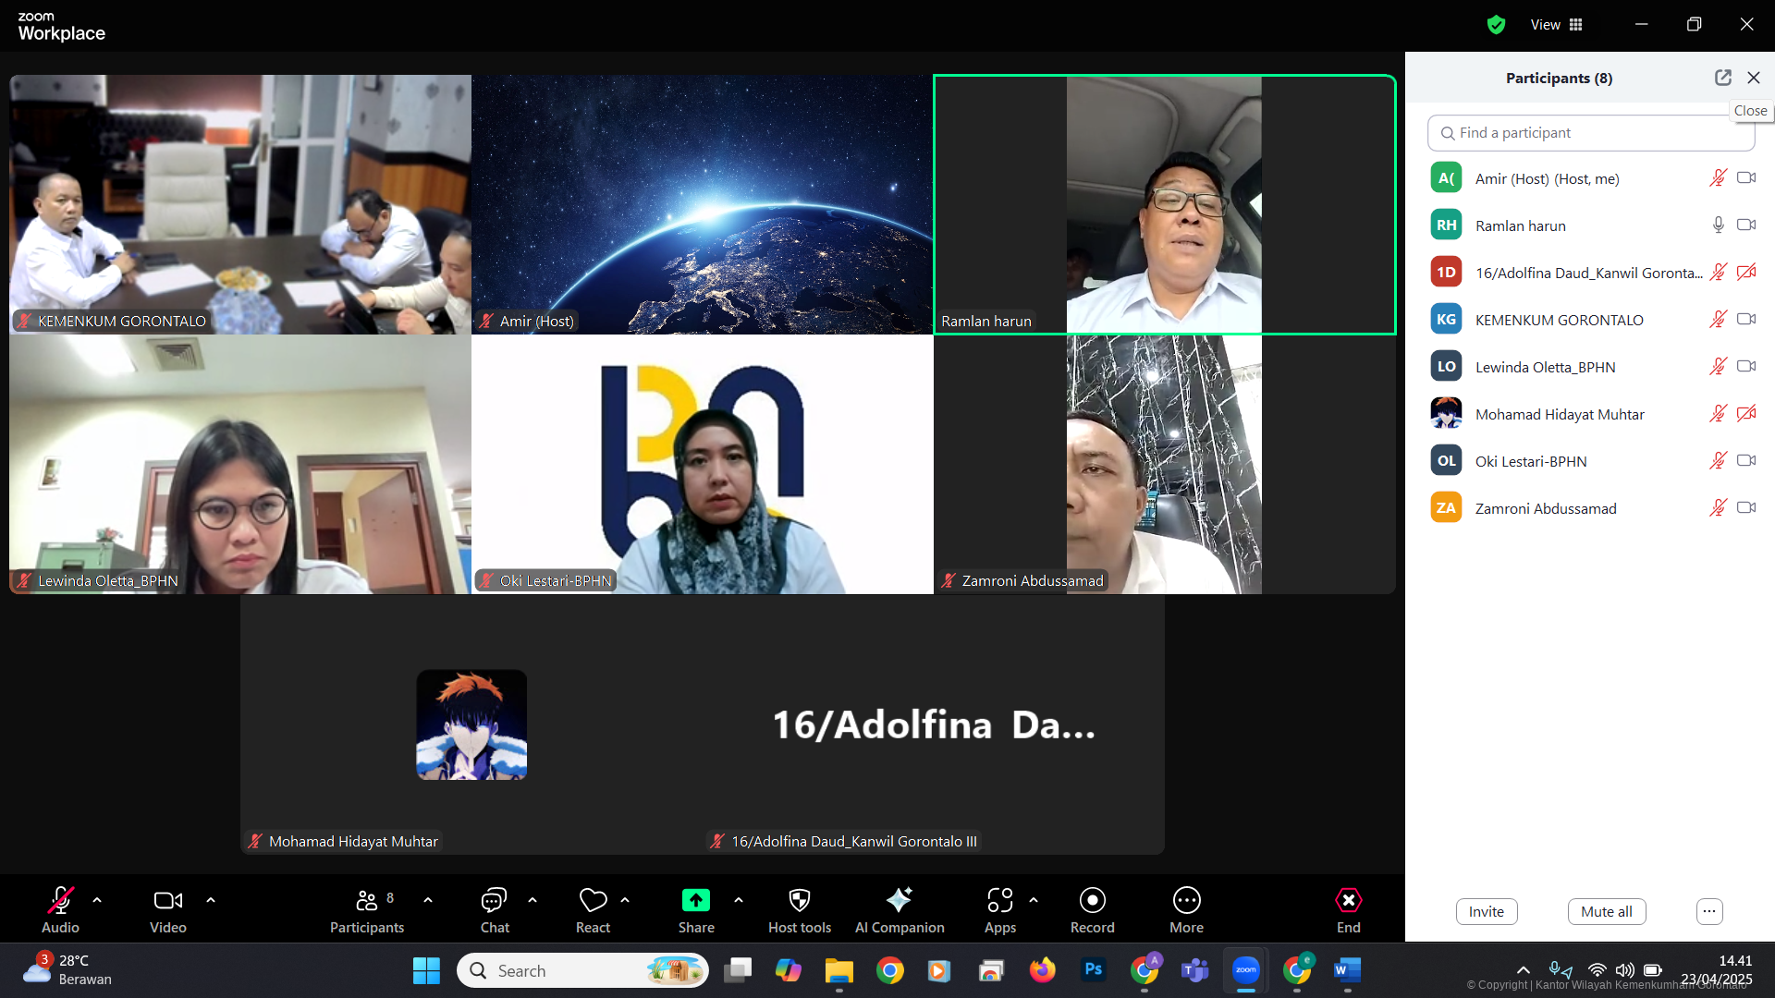Click the React heart icon
Viewport: 1775px width, 998px height.
point(593,900)
